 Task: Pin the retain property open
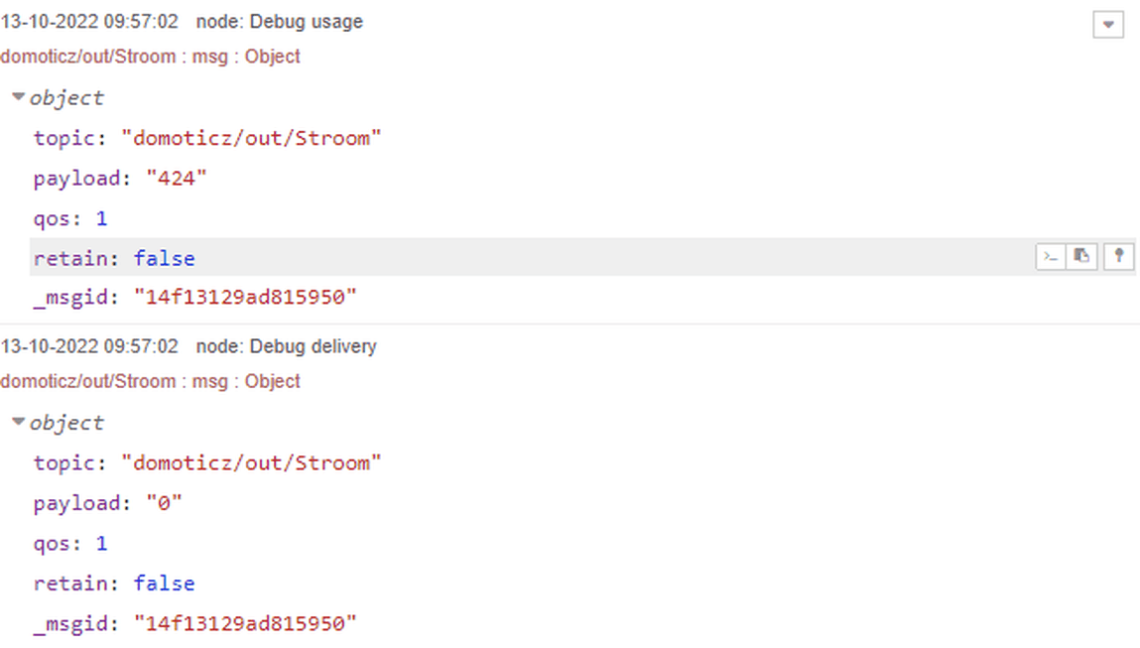(x=1118, y=257)
